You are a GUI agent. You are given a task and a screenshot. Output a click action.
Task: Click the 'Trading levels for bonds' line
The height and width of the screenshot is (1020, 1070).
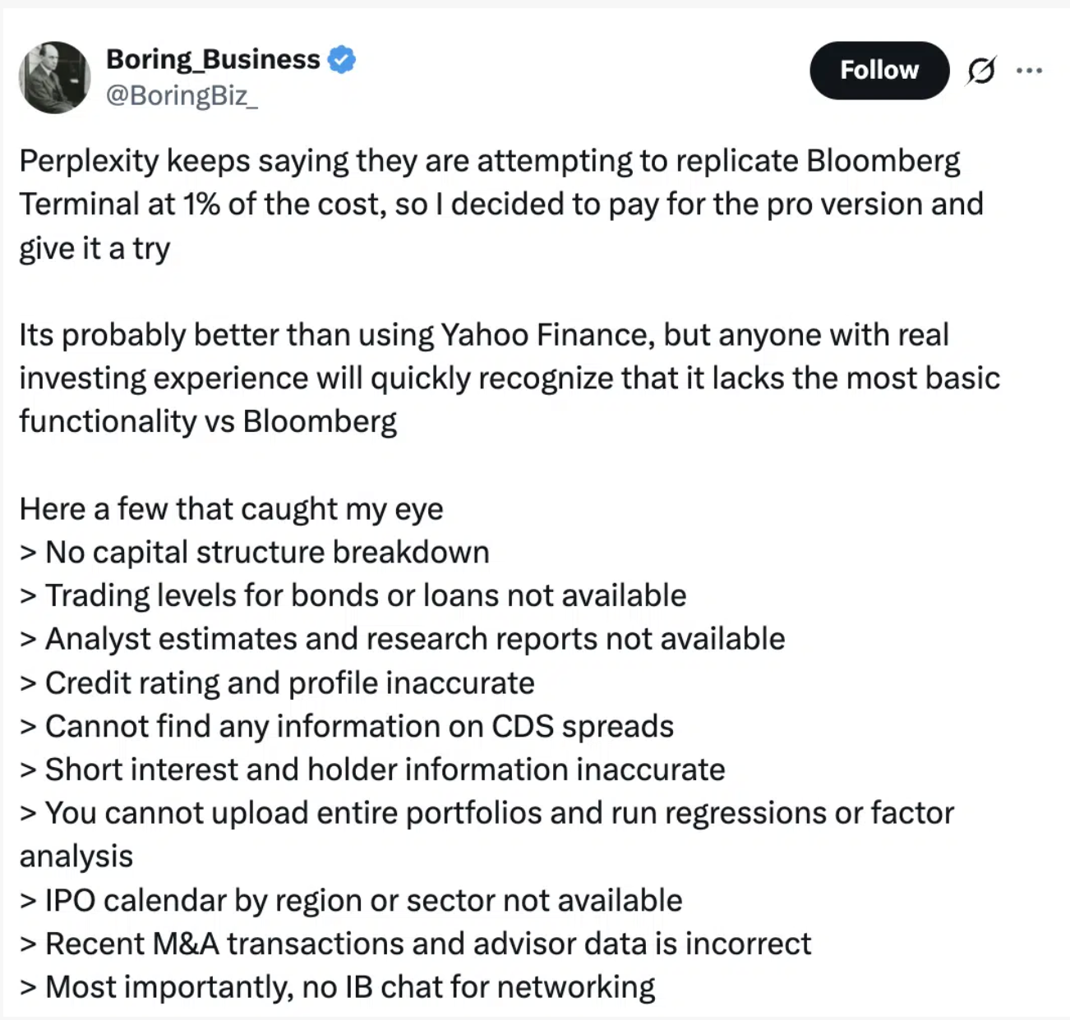(353, 596)
